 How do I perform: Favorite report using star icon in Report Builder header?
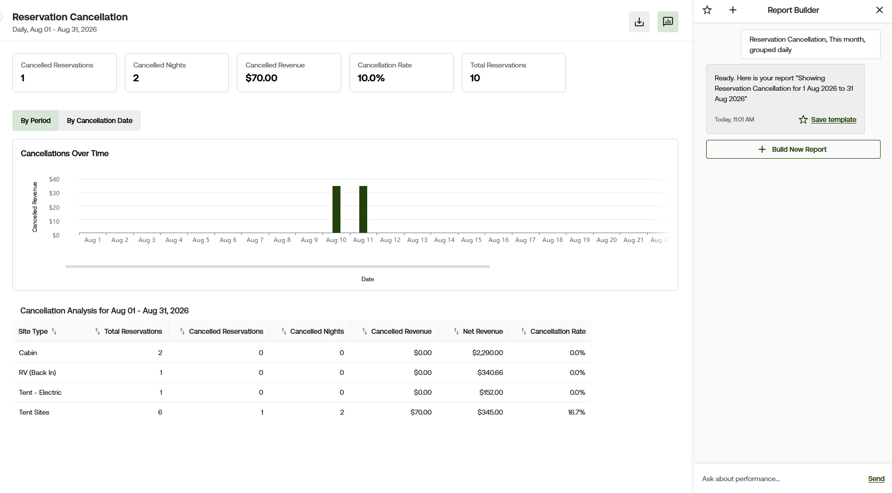tap(707, 10)
